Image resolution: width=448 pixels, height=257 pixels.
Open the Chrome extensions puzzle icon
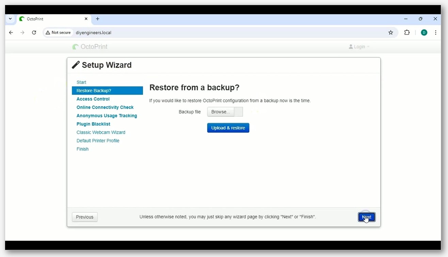[407, 33]
